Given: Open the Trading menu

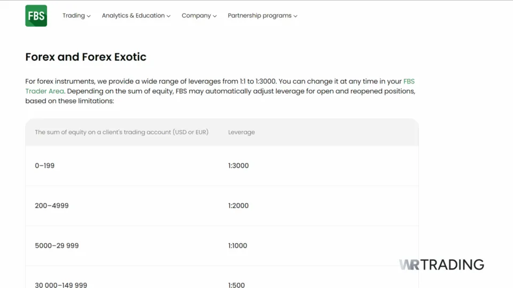Looking at the screenshot, I should (x=76, y=15).
